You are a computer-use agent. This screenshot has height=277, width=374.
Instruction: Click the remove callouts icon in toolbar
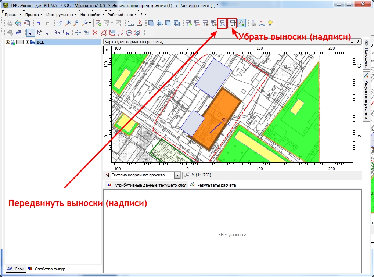click(232, 23)
